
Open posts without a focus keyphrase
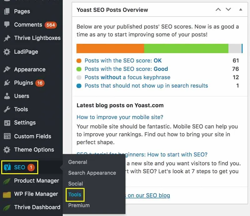tap(127, 77)
